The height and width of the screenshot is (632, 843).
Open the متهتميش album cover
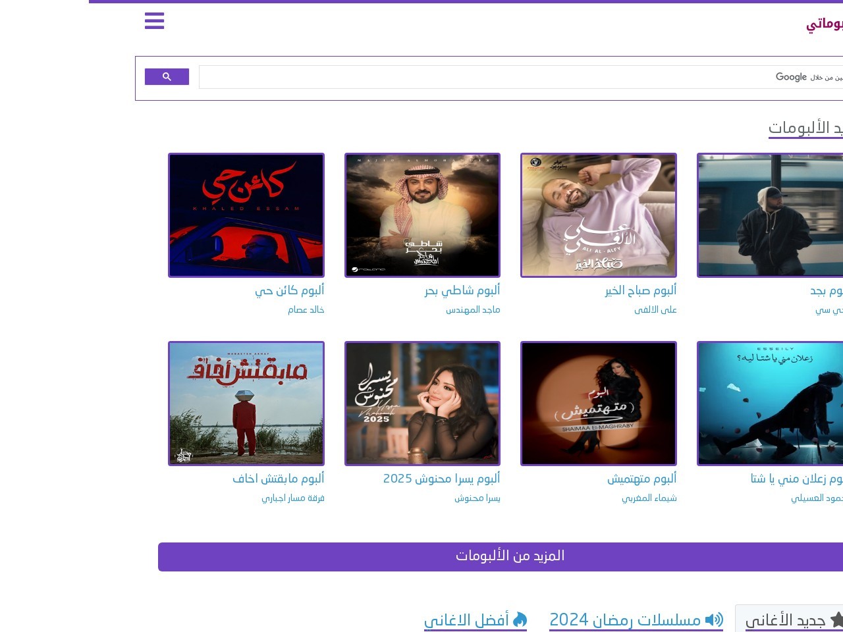[x=598, y=404]
